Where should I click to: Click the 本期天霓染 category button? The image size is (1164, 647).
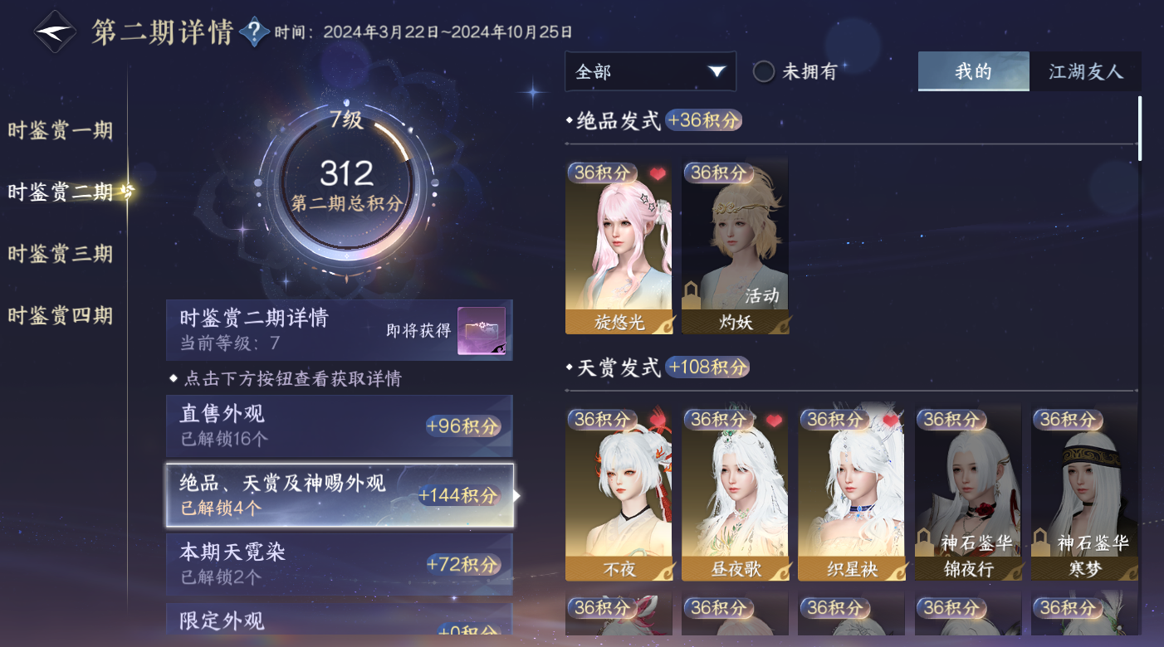(340, 564)
